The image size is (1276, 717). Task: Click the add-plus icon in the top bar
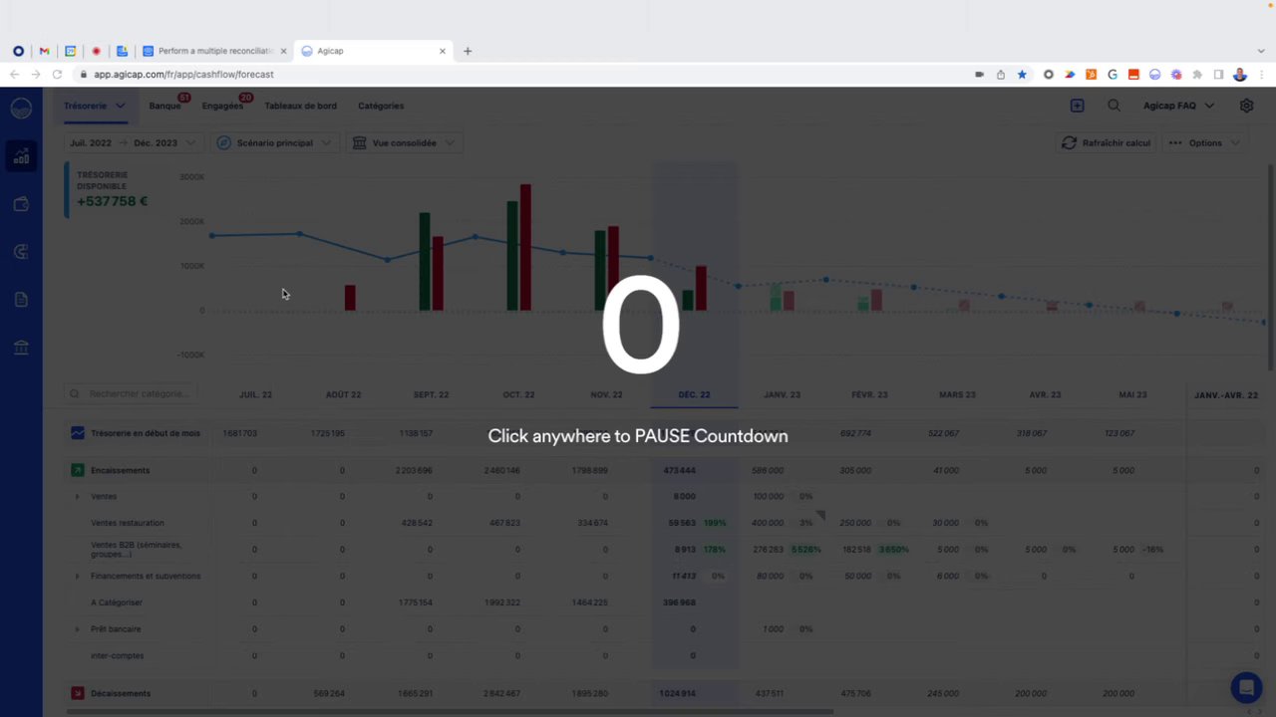[1077, 106]
